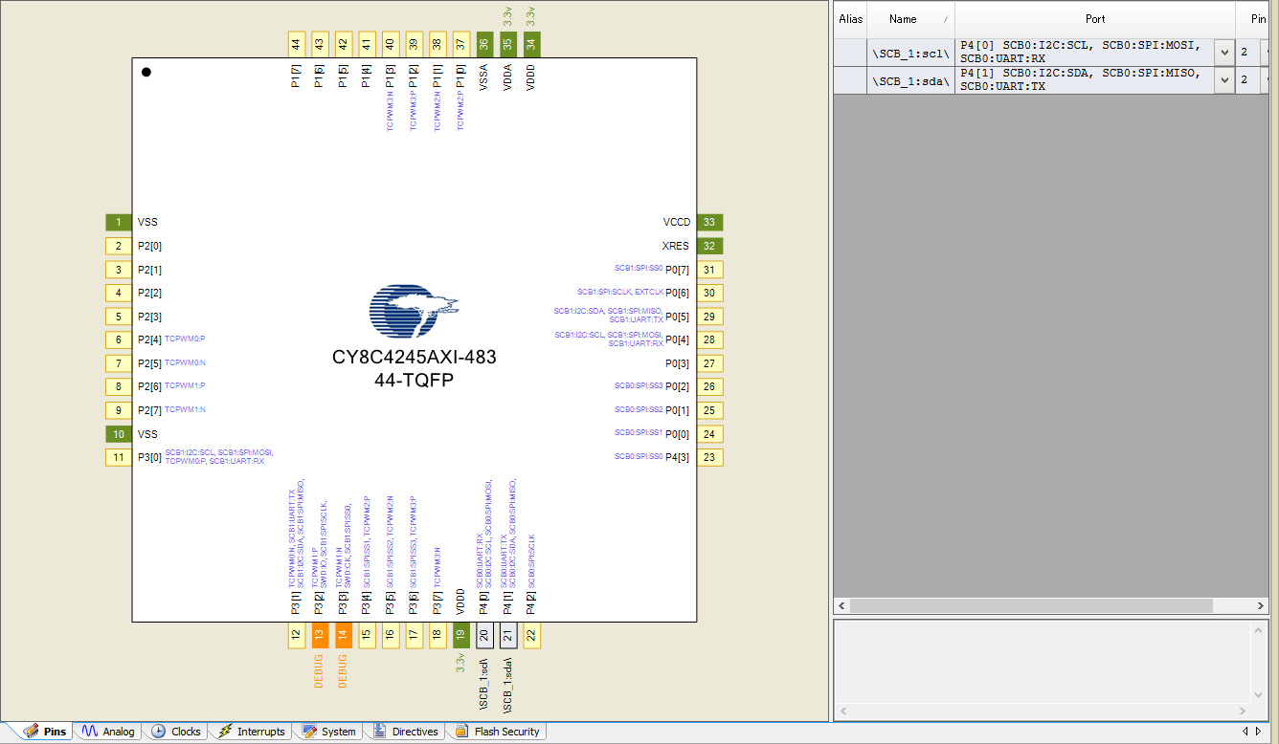
Task: Select pin 34 VDDD
Action: [x=532, y=44]
